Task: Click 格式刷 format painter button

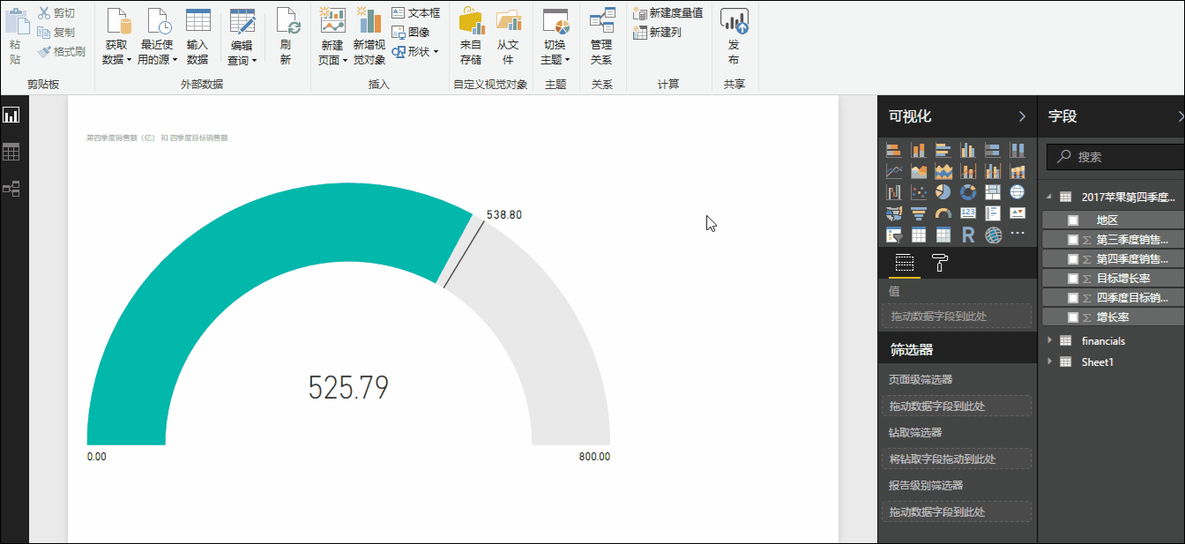Action: [x=62, y=51]
